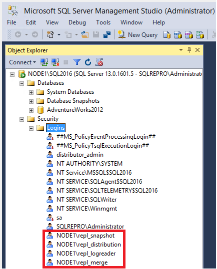The image size is (217, 269).
Task: Select the NT SERVICE\SQLTELEMETRY$SQL2016 login
Action: pos(107,191)
